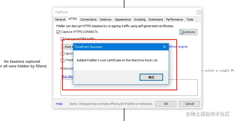
Task: Open the Scripting tab
Action: pos(140,19)
